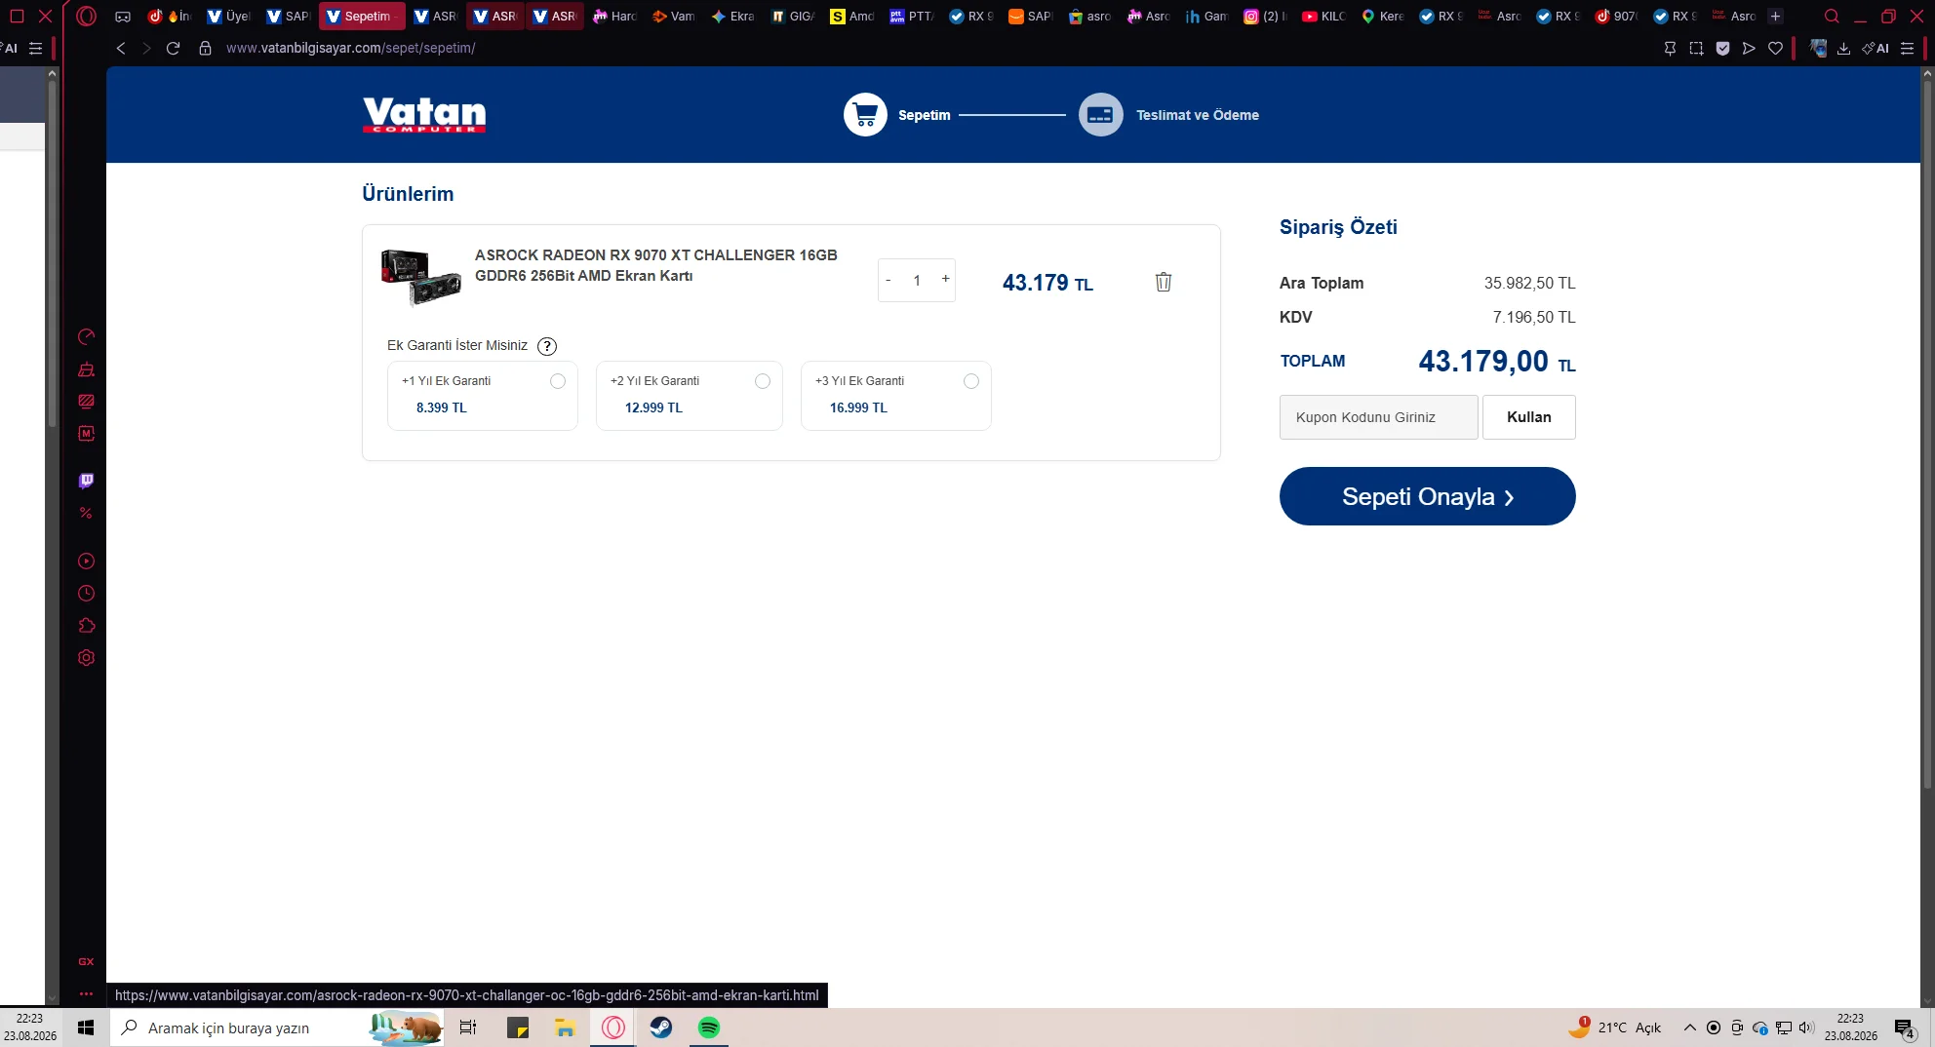Open the ad blocker shield icon
The width and height of the screenshot is (1935, 1047).
click(1722, 48)
